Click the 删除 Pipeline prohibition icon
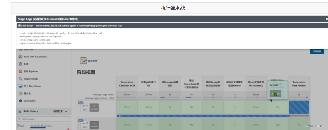Image resolution: width=328 pixels, height=130 pixels. coord(20,71)
